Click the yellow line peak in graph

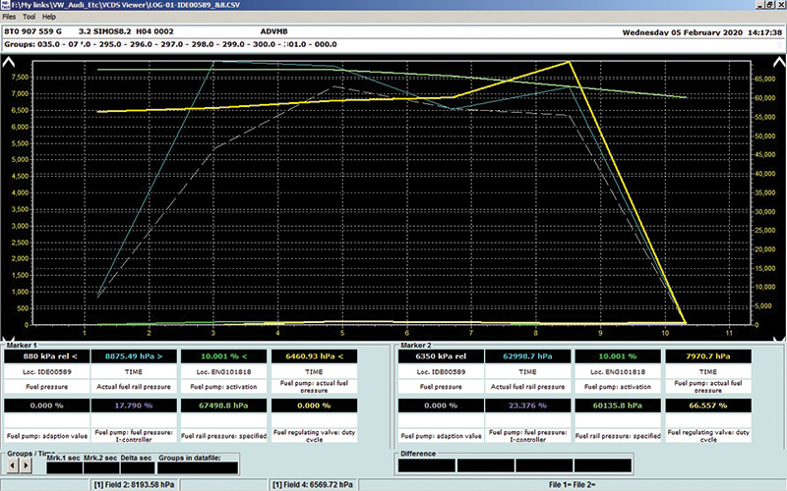click(x=569, y=62)
